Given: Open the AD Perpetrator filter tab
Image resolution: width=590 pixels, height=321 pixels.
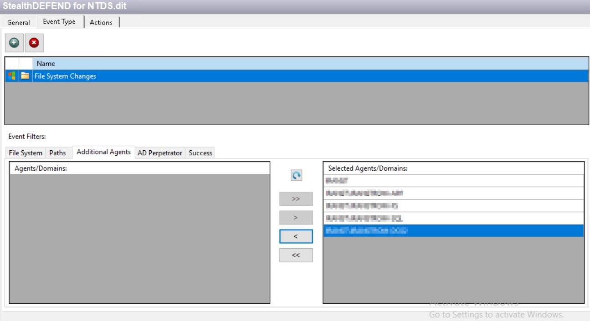Looking at the screenshot, I should click(x=160, y=153).
